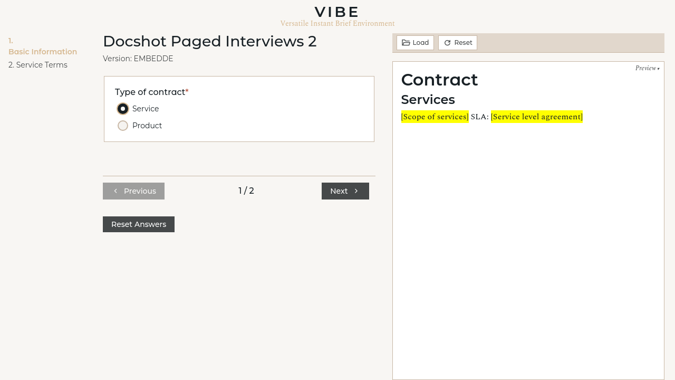
Task: Click the Version: EMBEDDE text
Action: click(x=138, y=59)
